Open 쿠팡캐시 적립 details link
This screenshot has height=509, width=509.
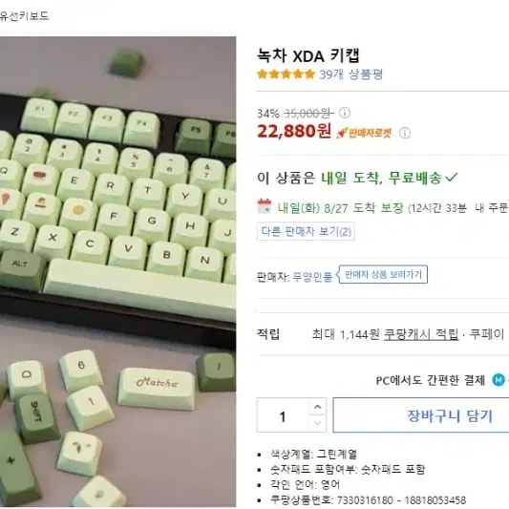pos(421,334)
